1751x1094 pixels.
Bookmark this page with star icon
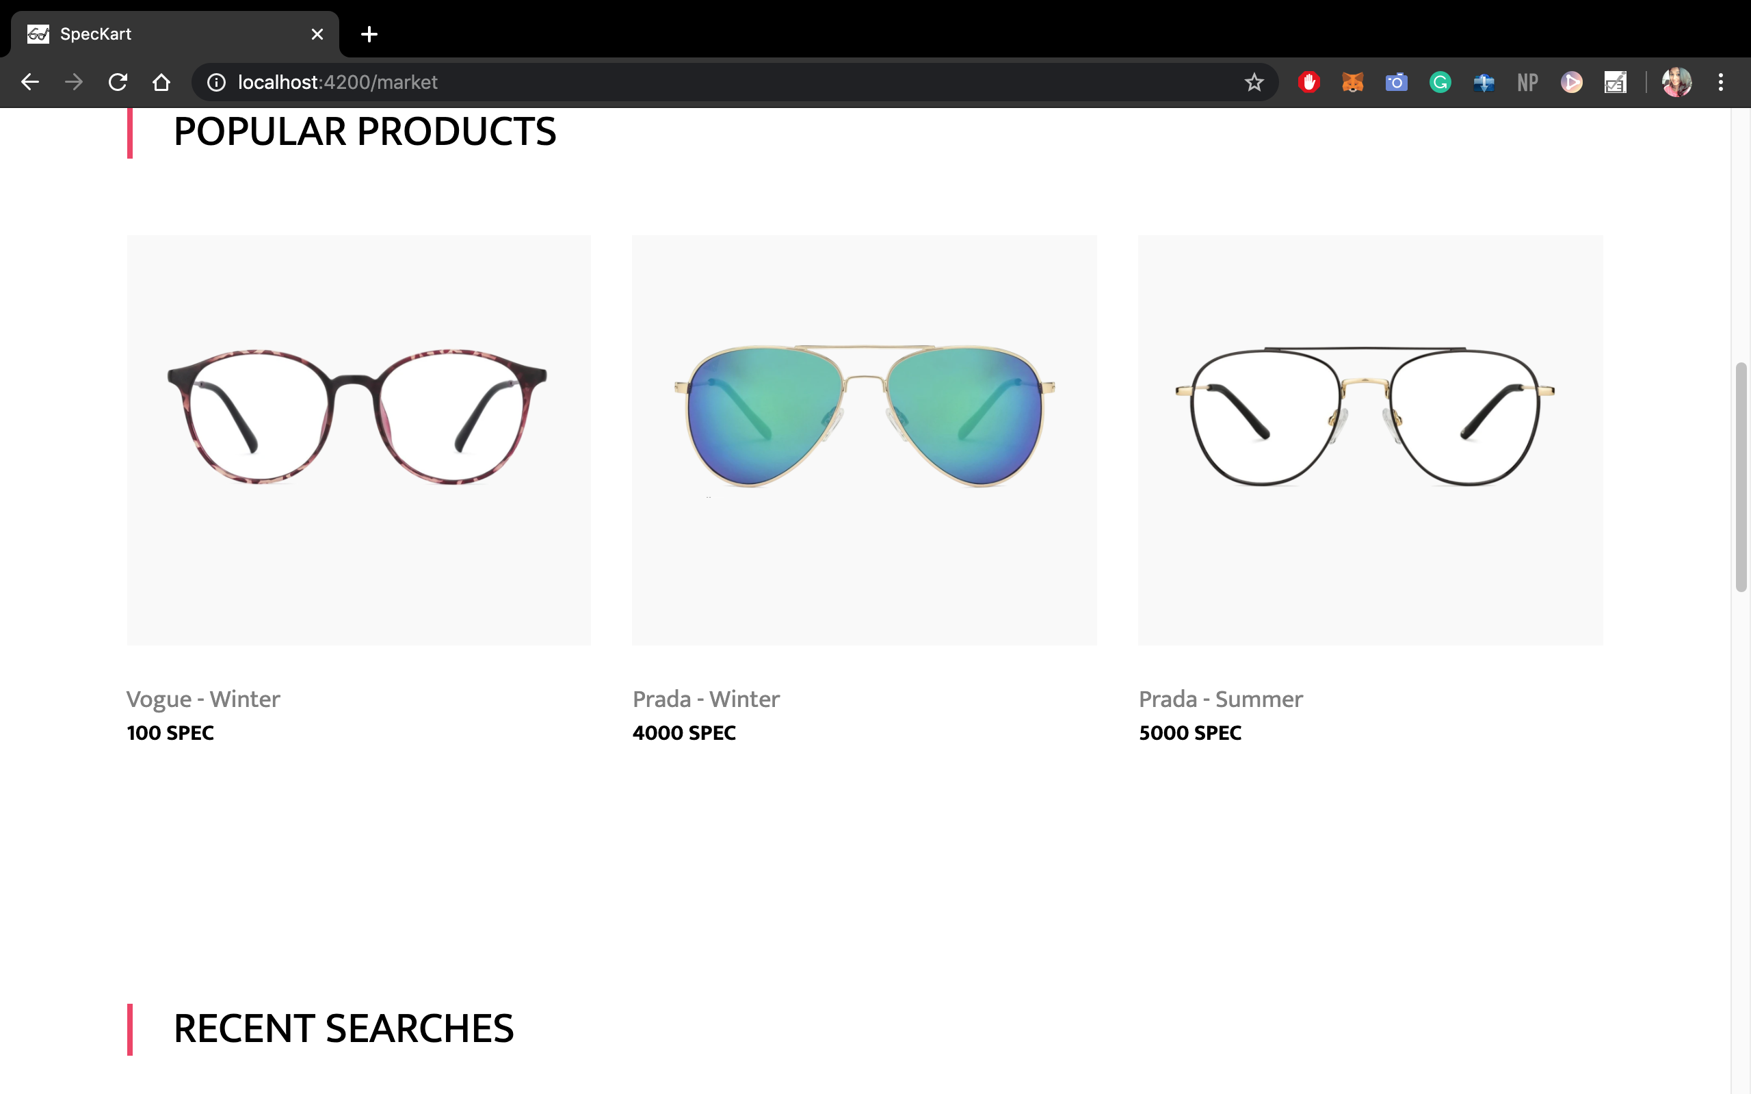(1254, 82)
